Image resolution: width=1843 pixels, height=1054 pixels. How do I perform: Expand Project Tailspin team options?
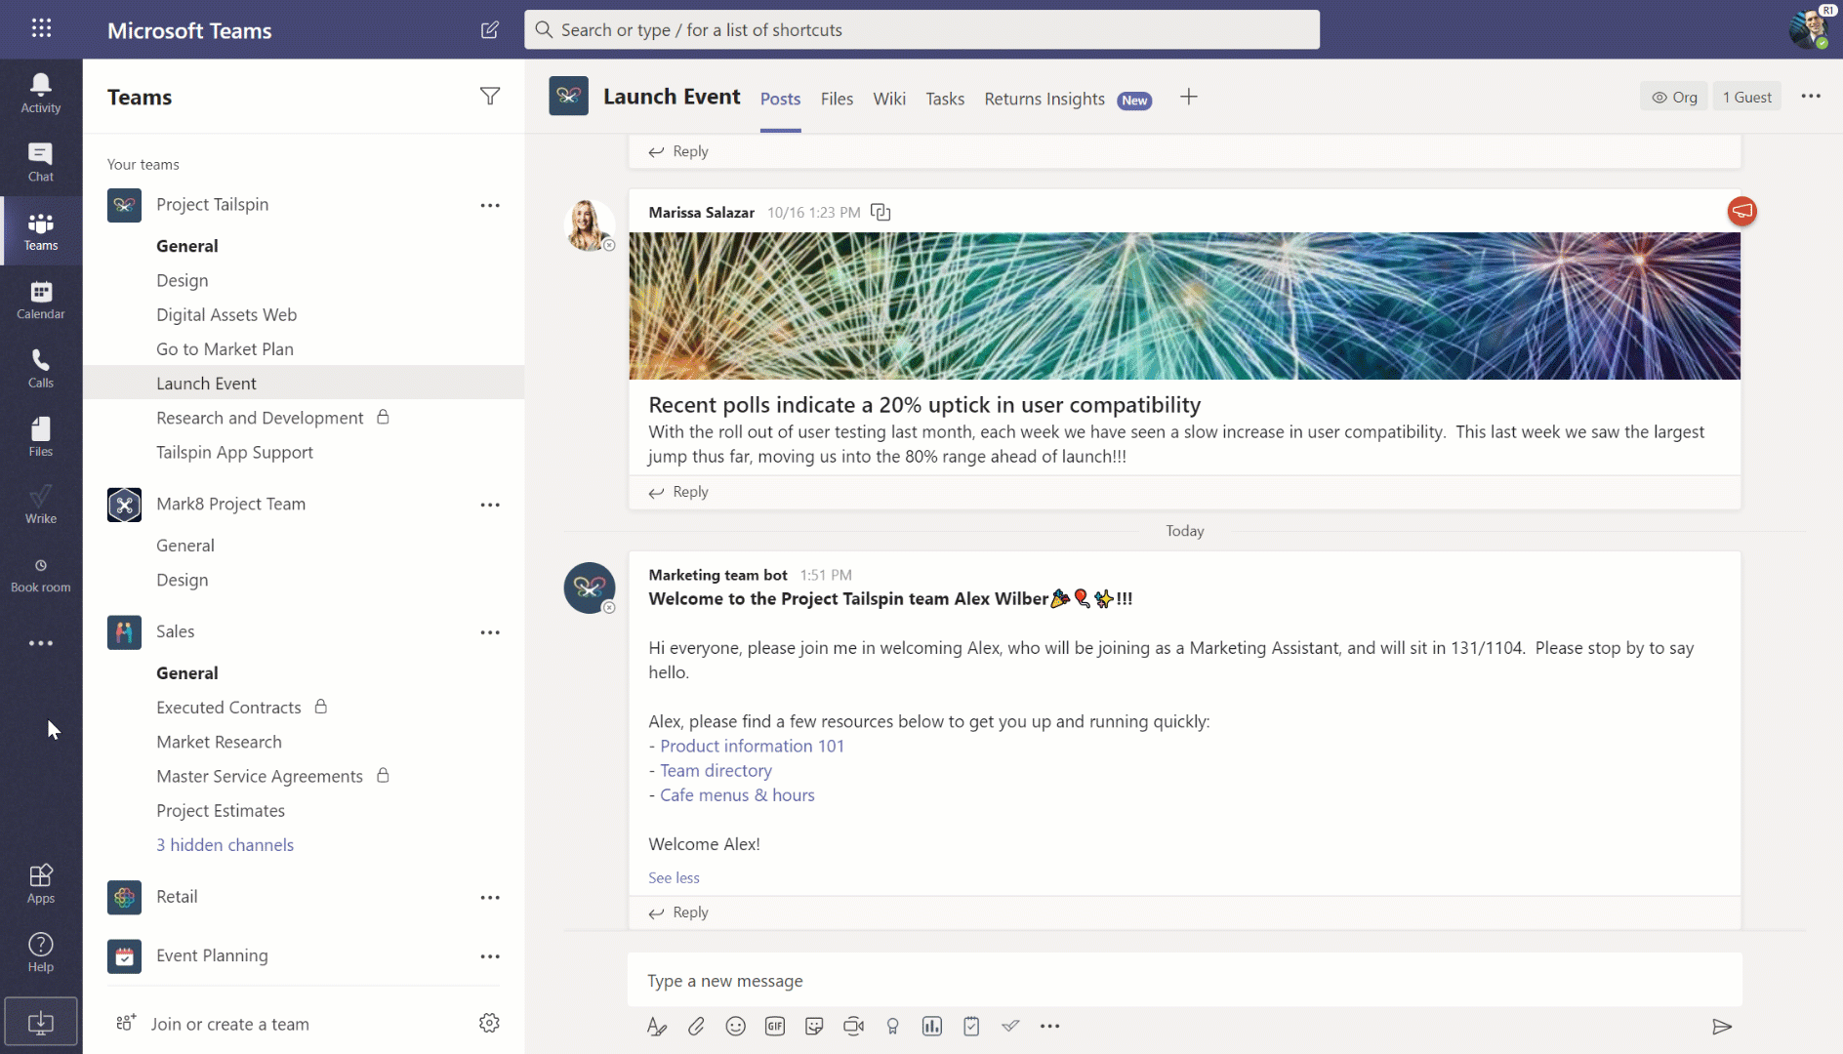click(490, 205)
